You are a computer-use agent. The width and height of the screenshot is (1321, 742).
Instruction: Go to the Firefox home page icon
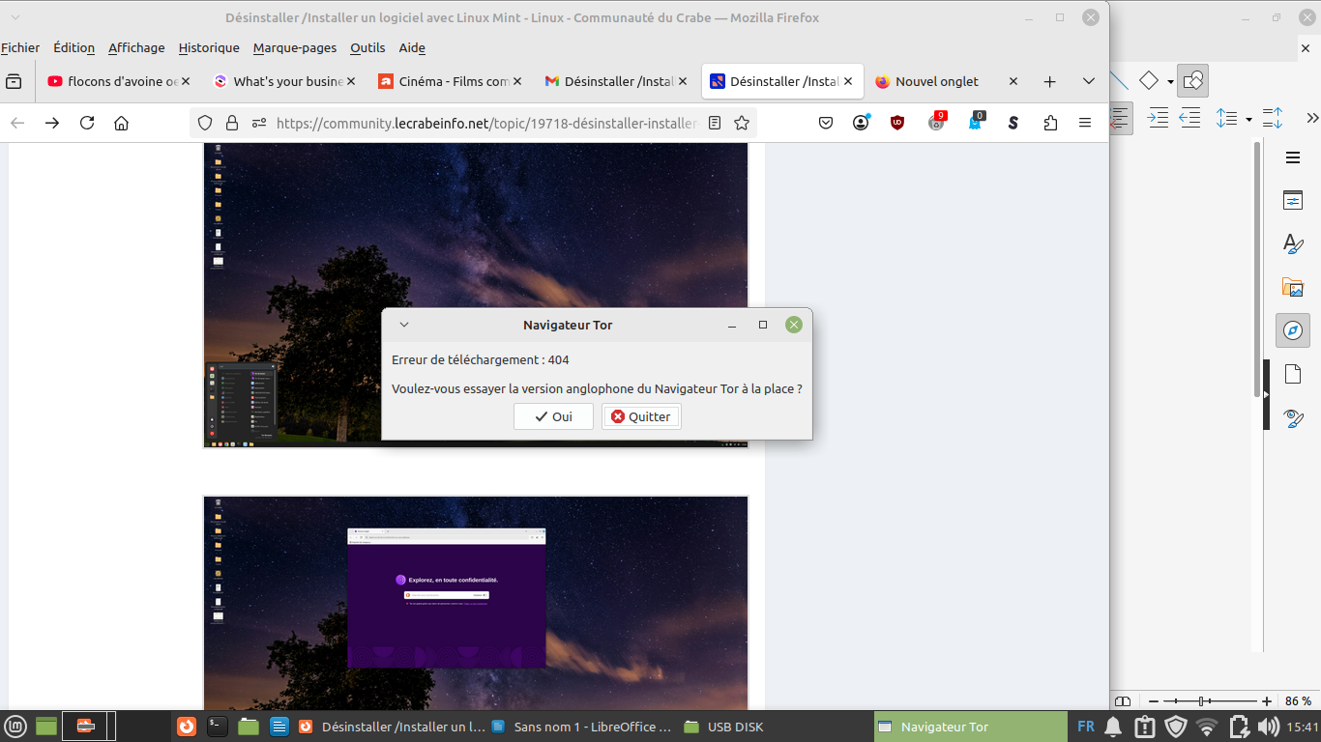click(x=121, y=123)
